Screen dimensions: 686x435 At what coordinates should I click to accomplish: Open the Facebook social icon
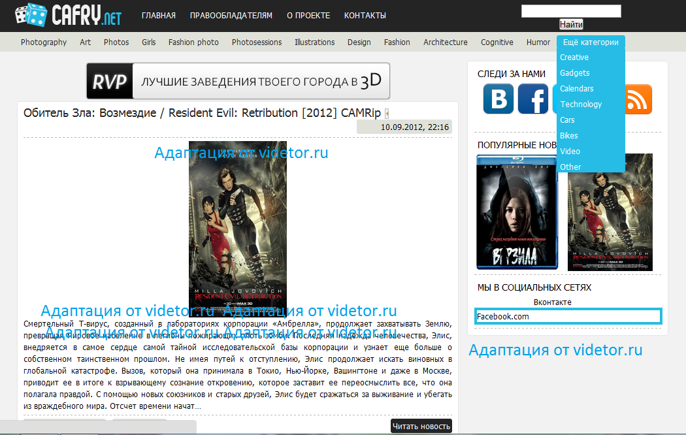click(533, 99)
